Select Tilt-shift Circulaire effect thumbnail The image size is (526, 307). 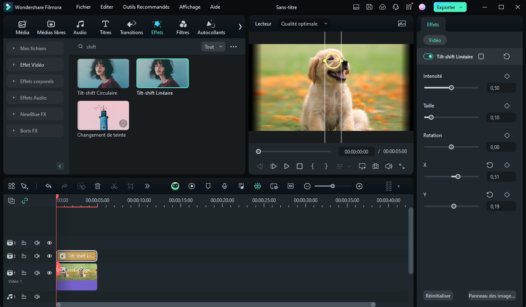pos(103,73)
